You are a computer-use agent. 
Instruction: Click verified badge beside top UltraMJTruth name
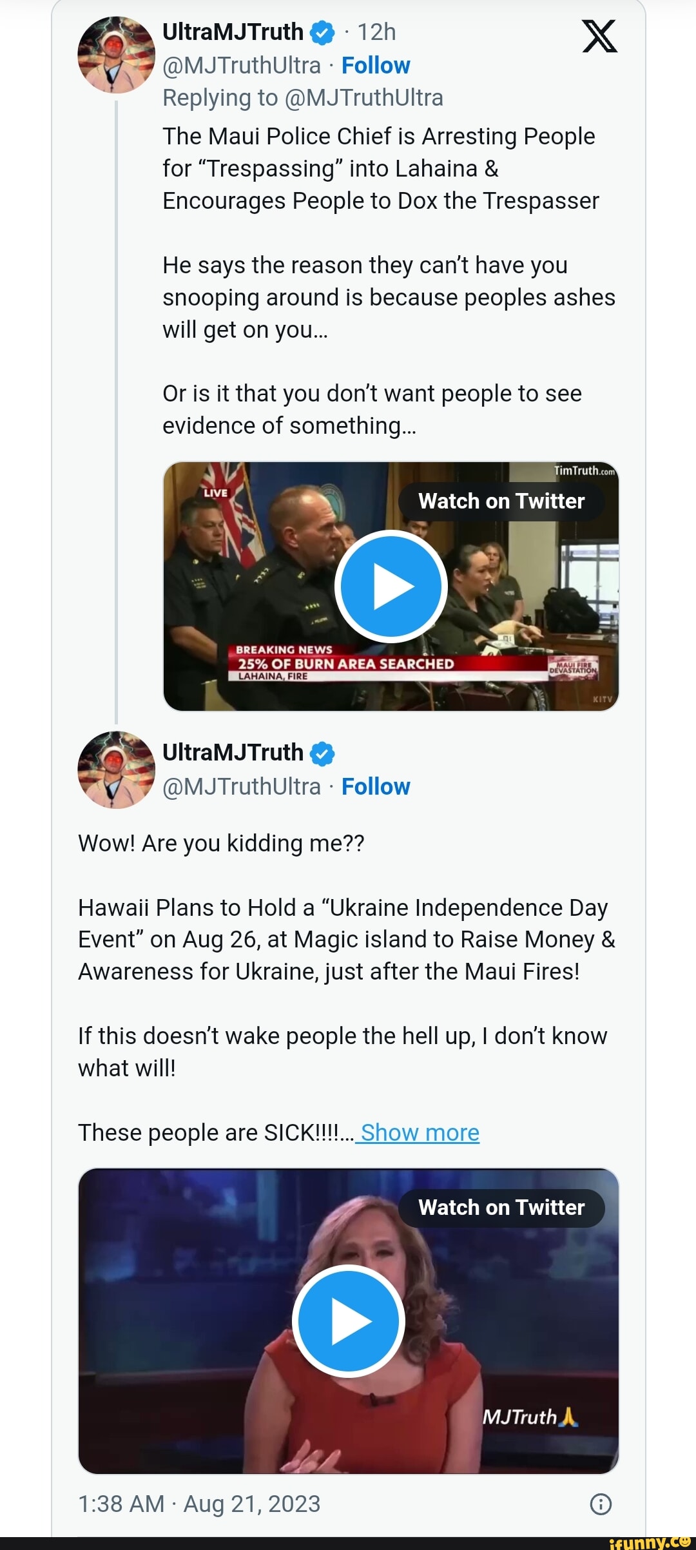322,33
